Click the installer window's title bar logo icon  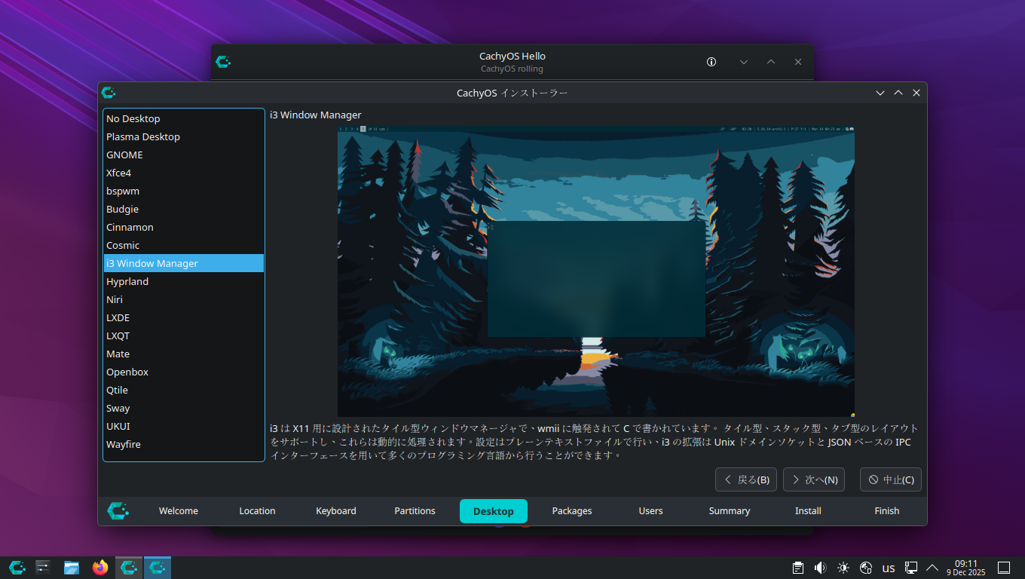tap(109, 93)
